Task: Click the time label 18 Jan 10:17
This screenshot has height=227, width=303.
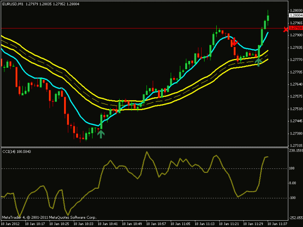Action: pyautogui.click(x=35, y=224)
